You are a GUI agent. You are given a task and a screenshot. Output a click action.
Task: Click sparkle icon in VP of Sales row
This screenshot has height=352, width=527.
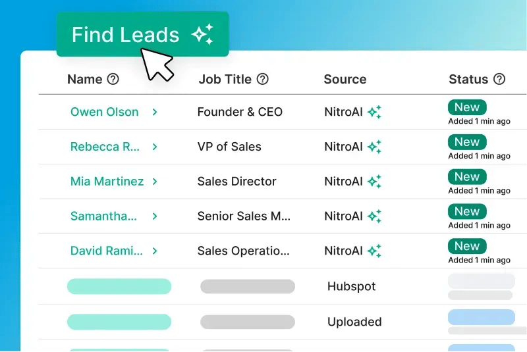(x=374, y=147)
